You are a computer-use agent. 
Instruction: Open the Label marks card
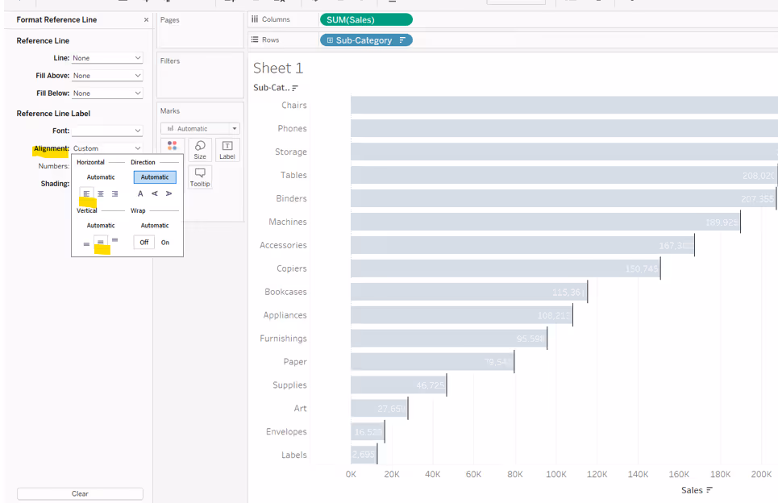tap(227, 149)
